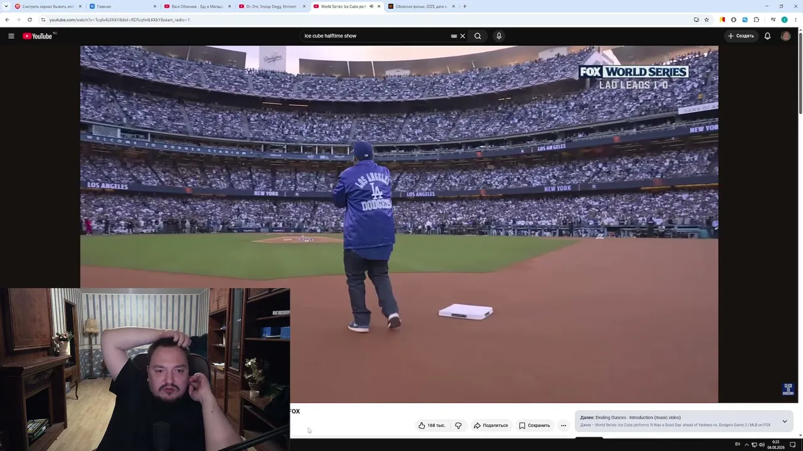This screenshot has width=803, height=451.
Task: Open a new browser tab
Action: tap(465, 6)
